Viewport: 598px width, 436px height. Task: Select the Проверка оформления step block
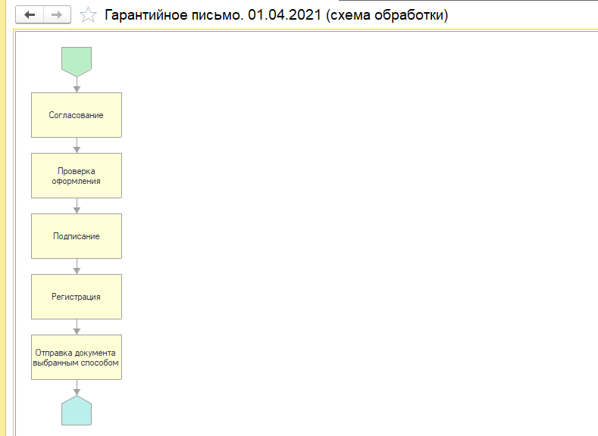pos(76,176)
